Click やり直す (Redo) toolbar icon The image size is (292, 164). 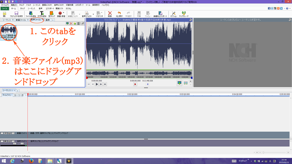click(x=128, y=13)
